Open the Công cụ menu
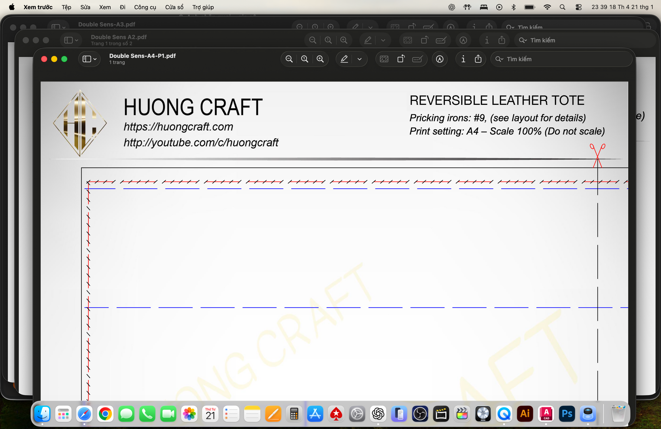 pyautogui.click(x=145, y=7)
